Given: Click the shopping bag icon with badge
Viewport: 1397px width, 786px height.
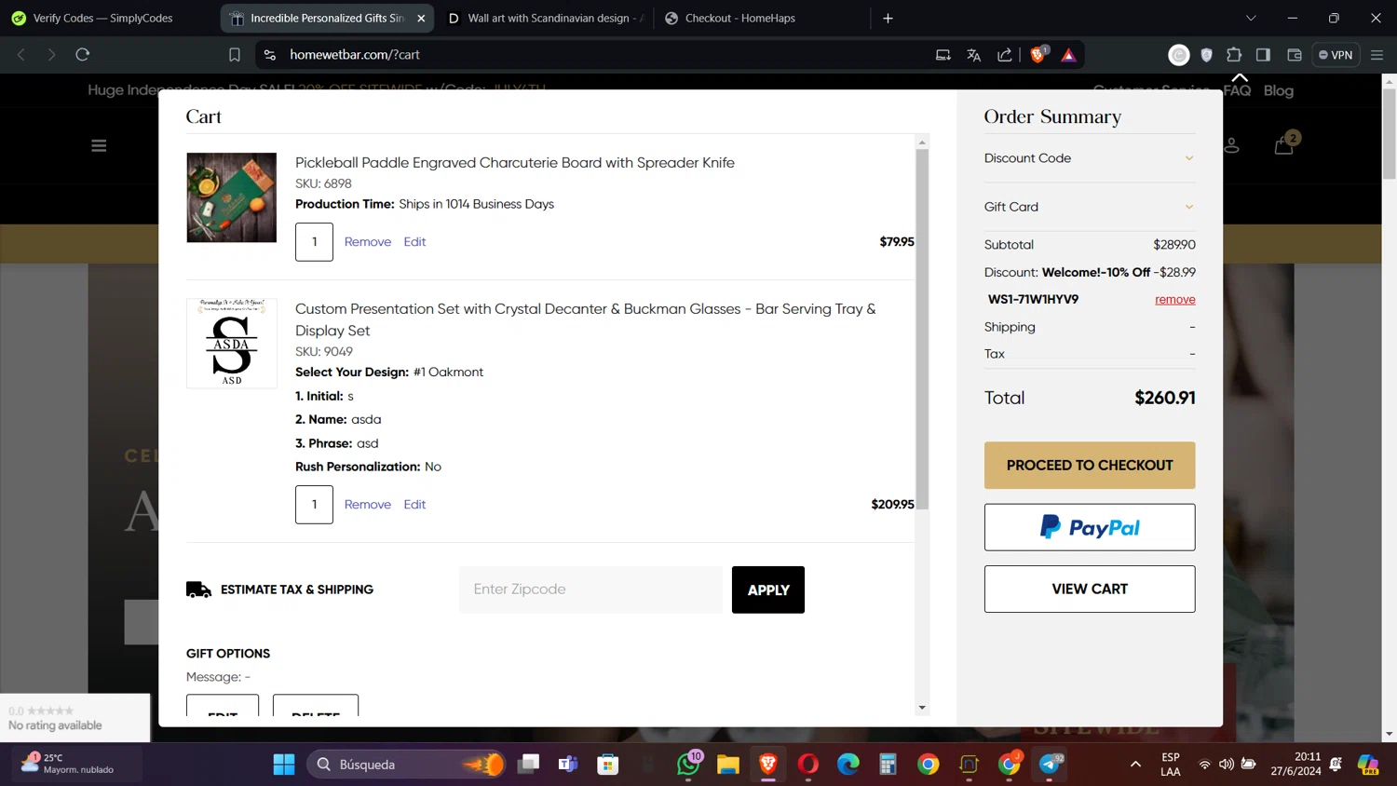Looking at the screenshot, I should pyautogui.click(x=1284, y=144).
